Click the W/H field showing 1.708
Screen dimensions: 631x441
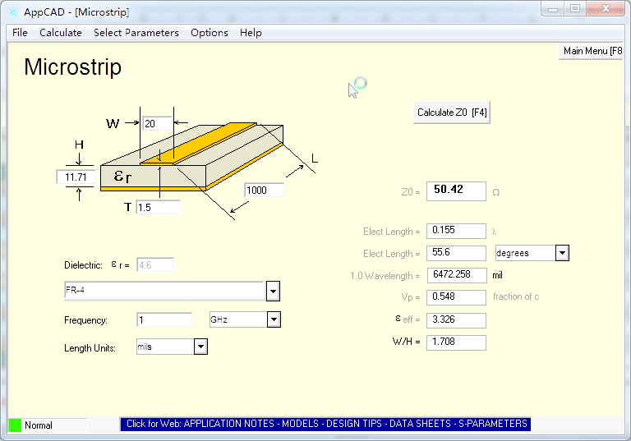pyautogui.click(x=456, y=342)
